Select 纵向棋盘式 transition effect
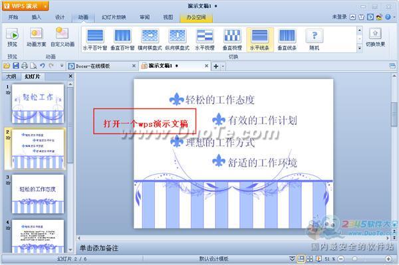The width and height of the screenshot is (399, 265). tap(178, 39)
